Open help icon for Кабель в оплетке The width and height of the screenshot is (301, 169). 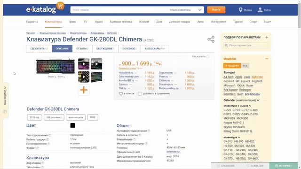coord(140,135)
